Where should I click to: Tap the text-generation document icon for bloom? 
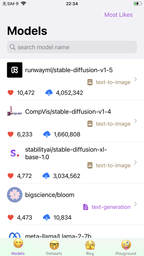[x=86, y=207]
